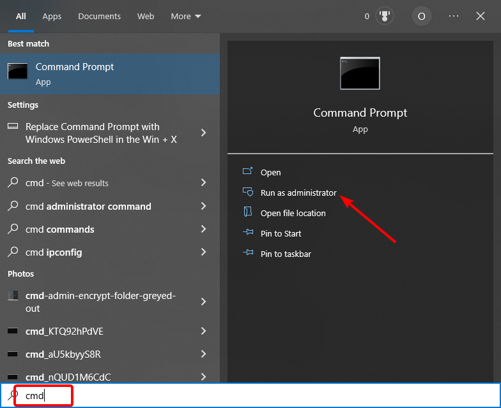Expand arrow for cmd ipconfig suggestion
Viewport: 501px width, 408px height.
tap(203, 252)
